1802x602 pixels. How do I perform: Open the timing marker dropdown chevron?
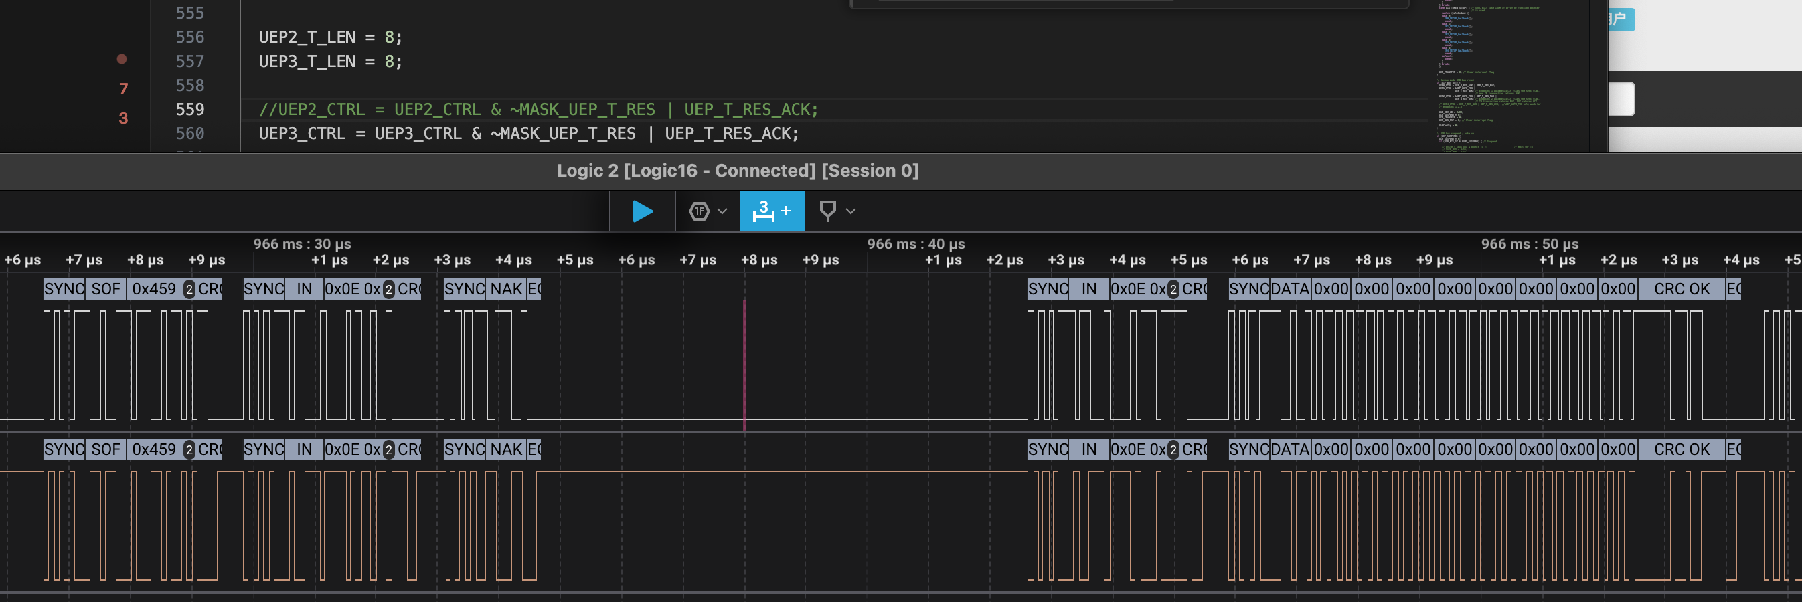(851, 211)
